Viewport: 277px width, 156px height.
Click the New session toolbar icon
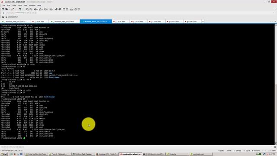pos(3,9)
